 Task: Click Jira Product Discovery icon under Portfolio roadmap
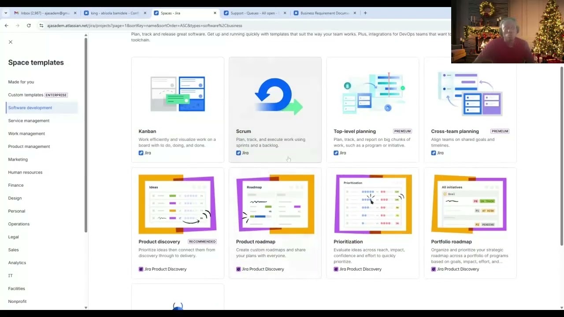tap(434, 269)
